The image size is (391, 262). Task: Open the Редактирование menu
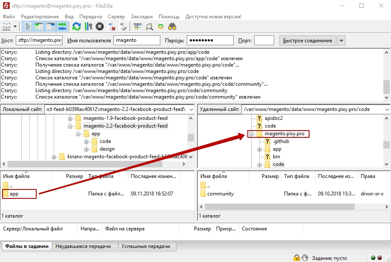40,17
